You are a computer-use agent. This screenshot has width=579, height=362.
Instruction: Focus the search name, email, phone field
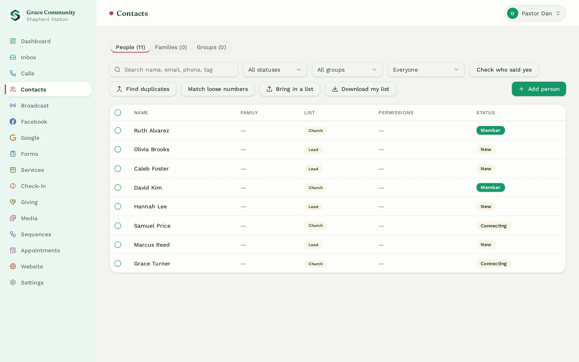pyautogui.click(x=174, y=70)
